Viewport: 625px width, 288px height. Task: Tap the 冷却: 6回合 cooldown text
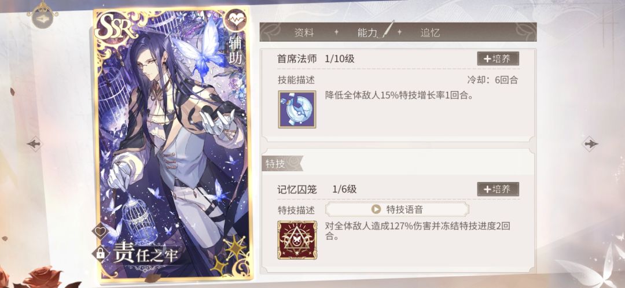492,80
